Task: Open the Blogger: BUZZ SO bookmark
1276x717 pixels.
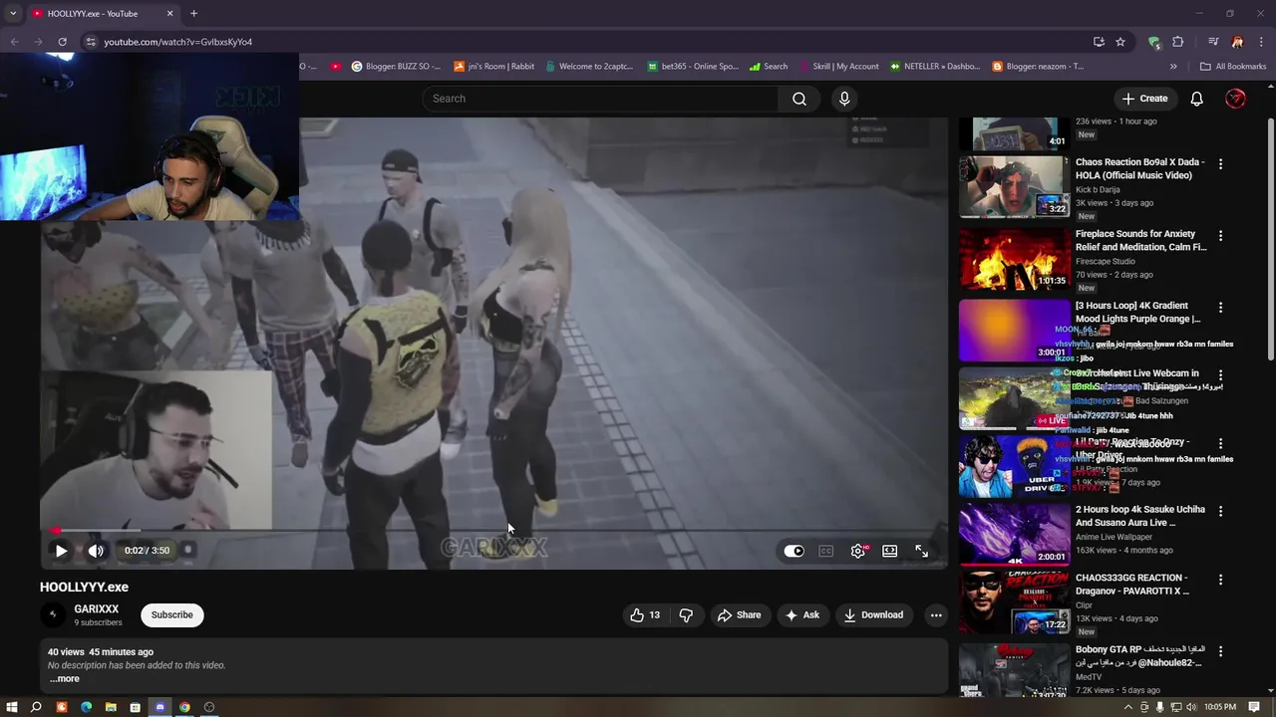Action: coord(396,67)
